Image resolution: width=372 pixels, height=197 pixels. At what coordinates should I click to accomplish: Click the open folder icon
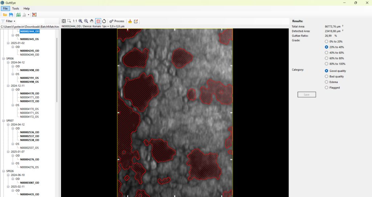(5, 15)
